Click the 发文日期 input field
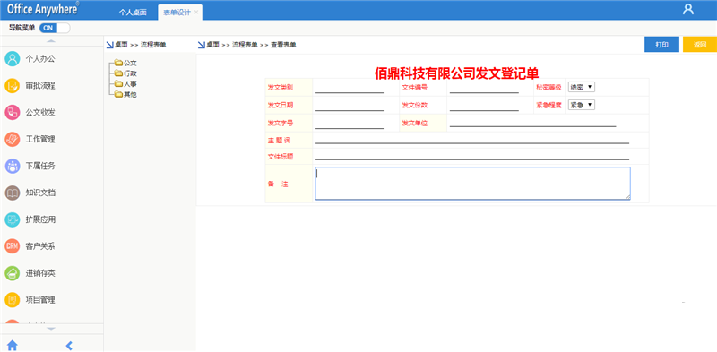 [x=350, y=106]
